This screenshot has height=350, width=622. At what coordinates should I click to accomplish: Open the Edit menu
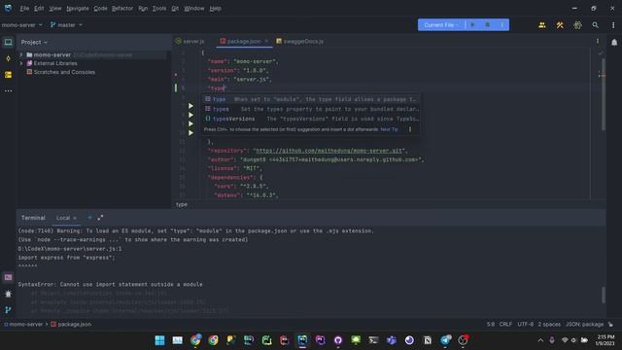pos(39,9)
